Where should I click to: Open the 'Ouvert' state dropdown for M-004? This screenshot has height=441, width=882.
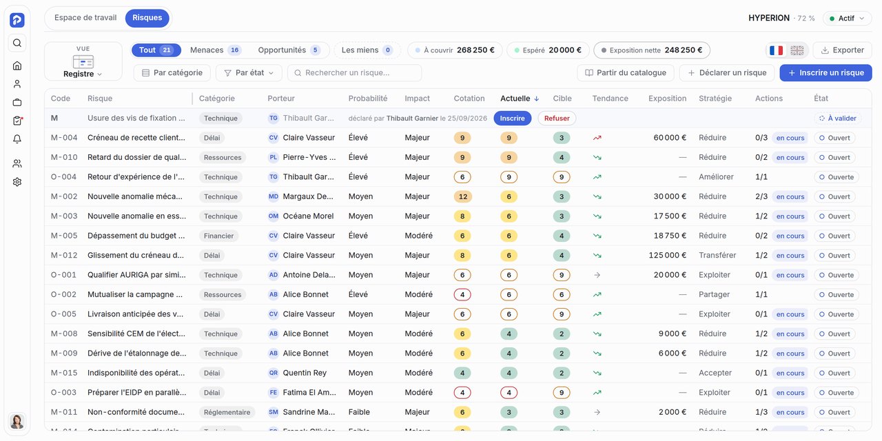(834, 138)
